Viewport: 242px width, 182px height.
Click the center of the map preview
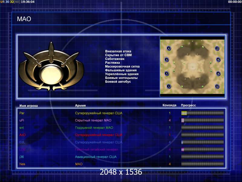pyautogui.click(x=192, y=66)
